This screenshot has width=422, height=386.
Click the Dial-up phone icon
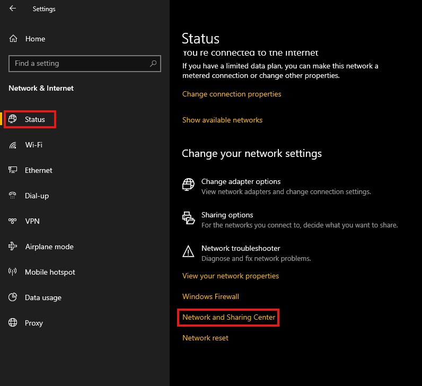click(x=12, y=196)
